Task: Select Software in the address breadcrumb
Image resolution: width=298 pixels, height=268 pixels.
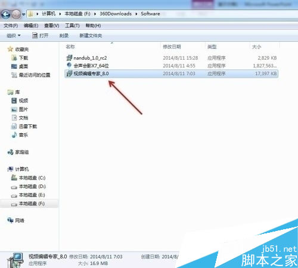Action: point(150,14)
